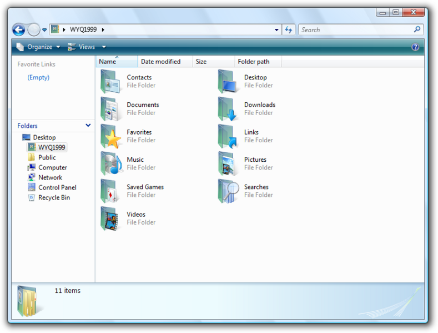Click the Refresh button beside address bar
This screenshot has height=333, width=438.
tap(289, 30)
